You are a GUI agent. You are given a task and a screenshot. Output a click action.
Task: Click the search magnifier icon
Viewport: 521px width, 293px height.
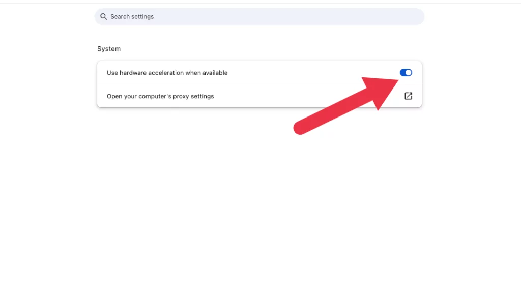tap(103, 17)
